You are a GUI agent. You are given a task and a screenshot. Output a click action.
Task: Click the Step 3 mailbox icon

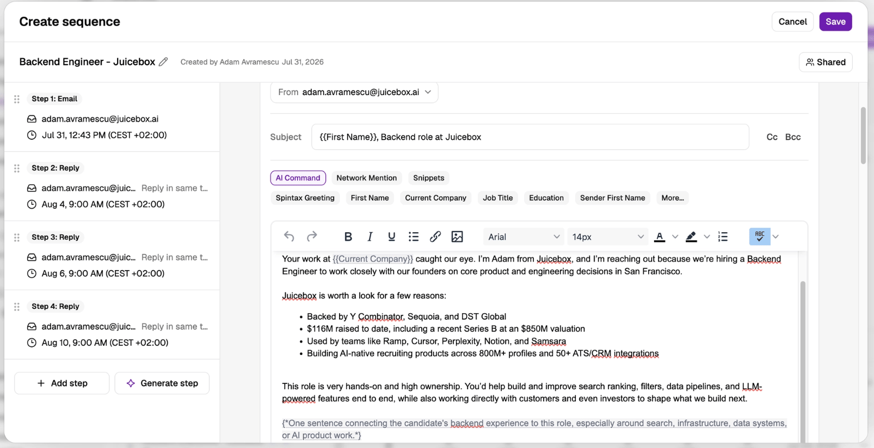tap(32, 257)
